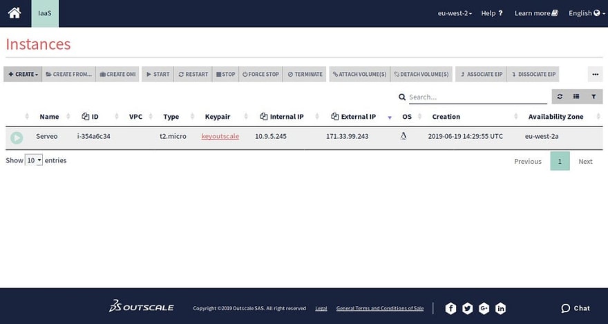The width and height of the screenshot is (608, 324).
Task: Open the Help menu
Action: (492, 13)
